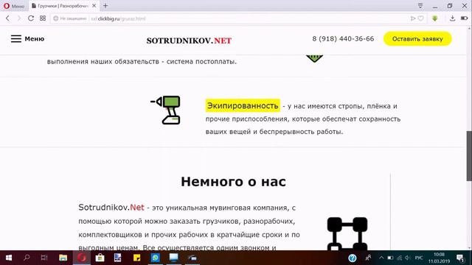Open the WhatsApp taskbar icon
472x265 pixels.
(x=156, y=258)
